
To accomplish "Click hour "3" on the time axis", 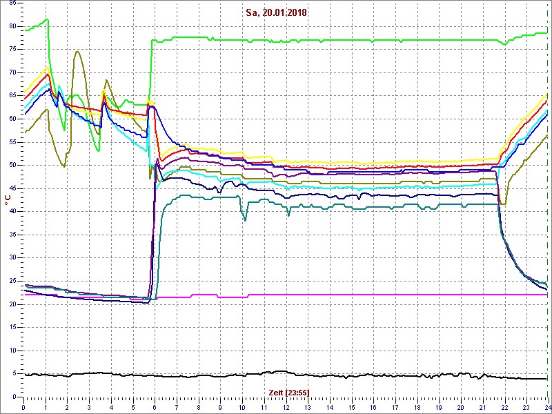I will (x=89, y=407).
